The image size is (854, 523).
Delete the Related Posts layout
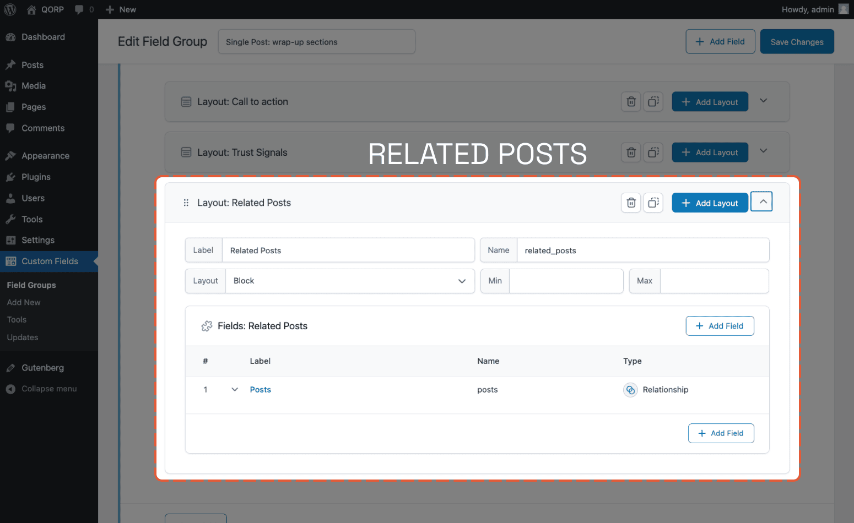click(x=630, y=203)
